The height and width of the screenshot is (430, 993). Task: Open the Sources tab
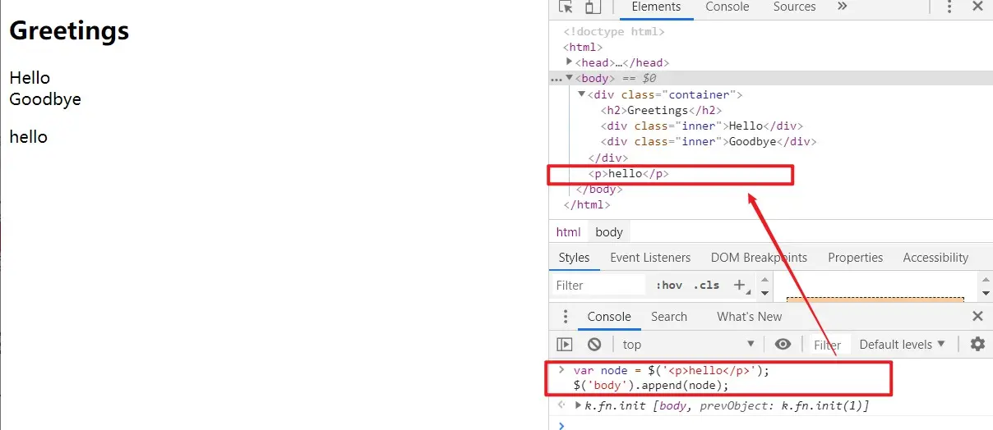[794, 7]
